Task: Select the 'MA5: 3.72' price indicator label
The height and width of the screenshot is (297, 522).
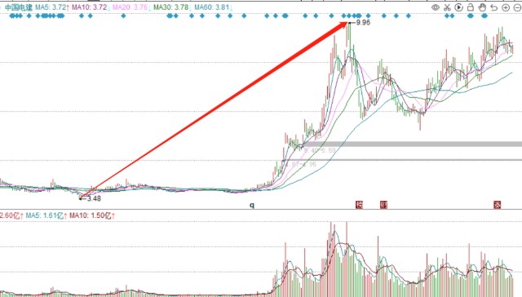Action: coord(51,7)
